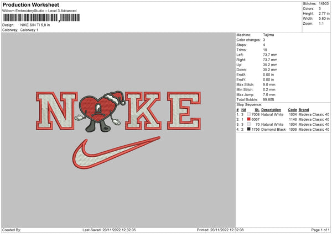This screenshot has height=234, width=332.
Task: Click 'Diamond Black' in the stop sequence
Action: click(273, 130)
